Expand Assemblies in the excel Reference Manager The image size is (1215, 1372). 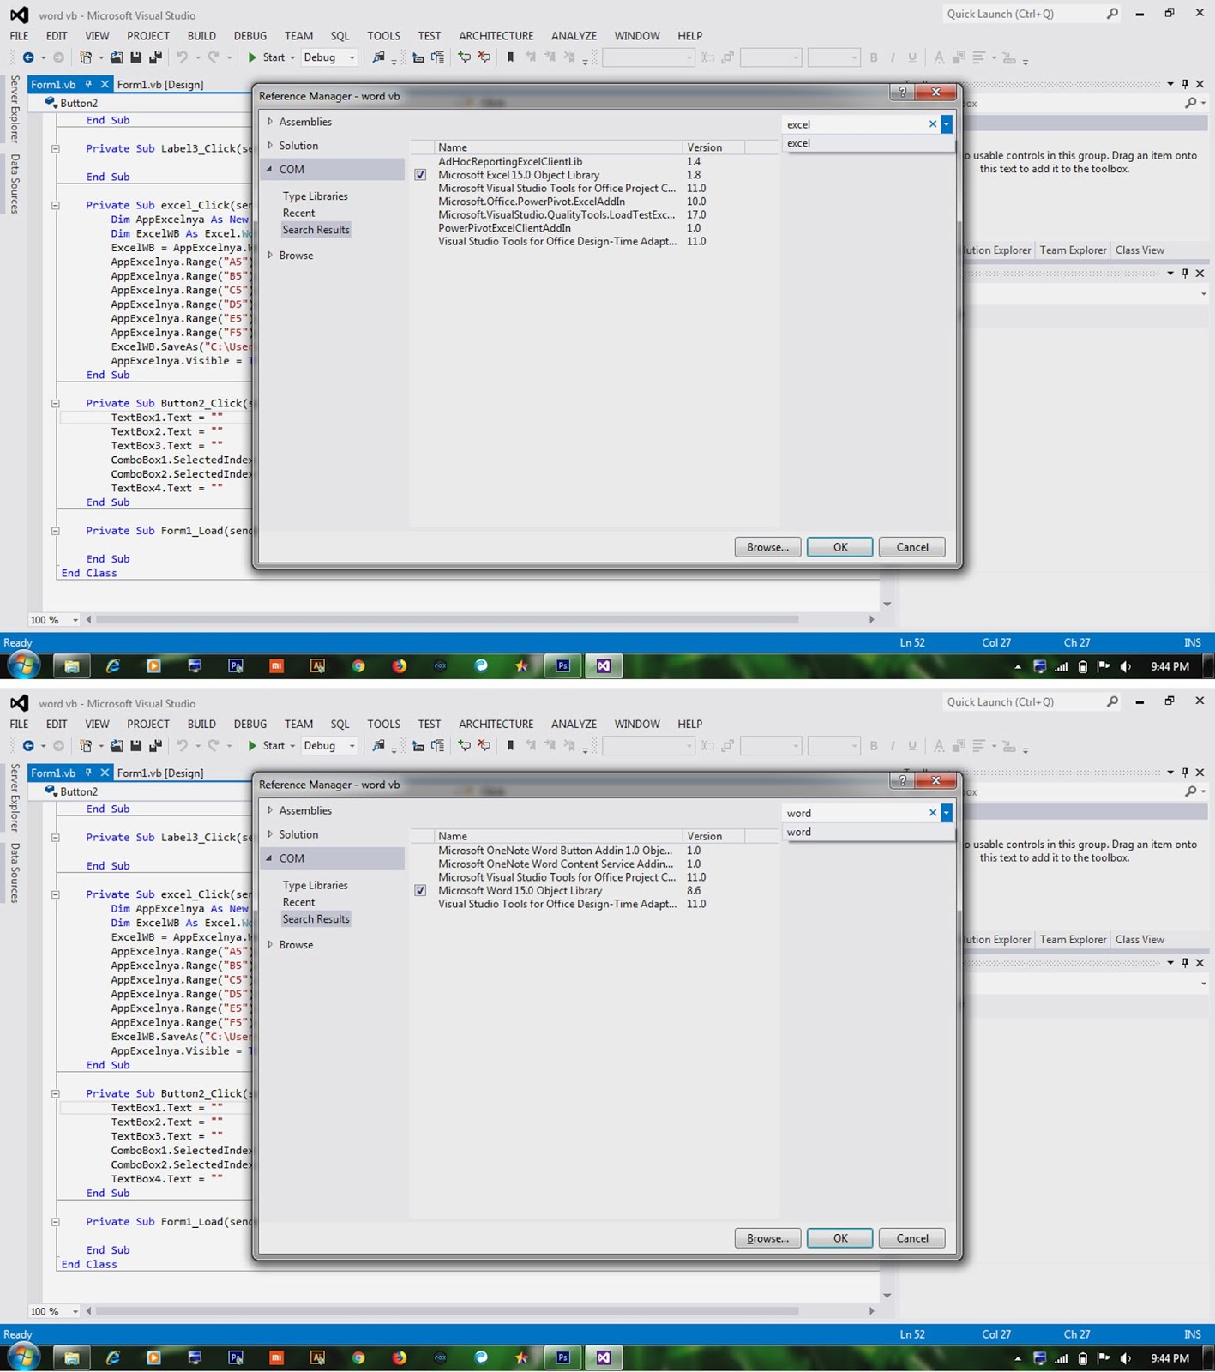(x=270, y=122)
